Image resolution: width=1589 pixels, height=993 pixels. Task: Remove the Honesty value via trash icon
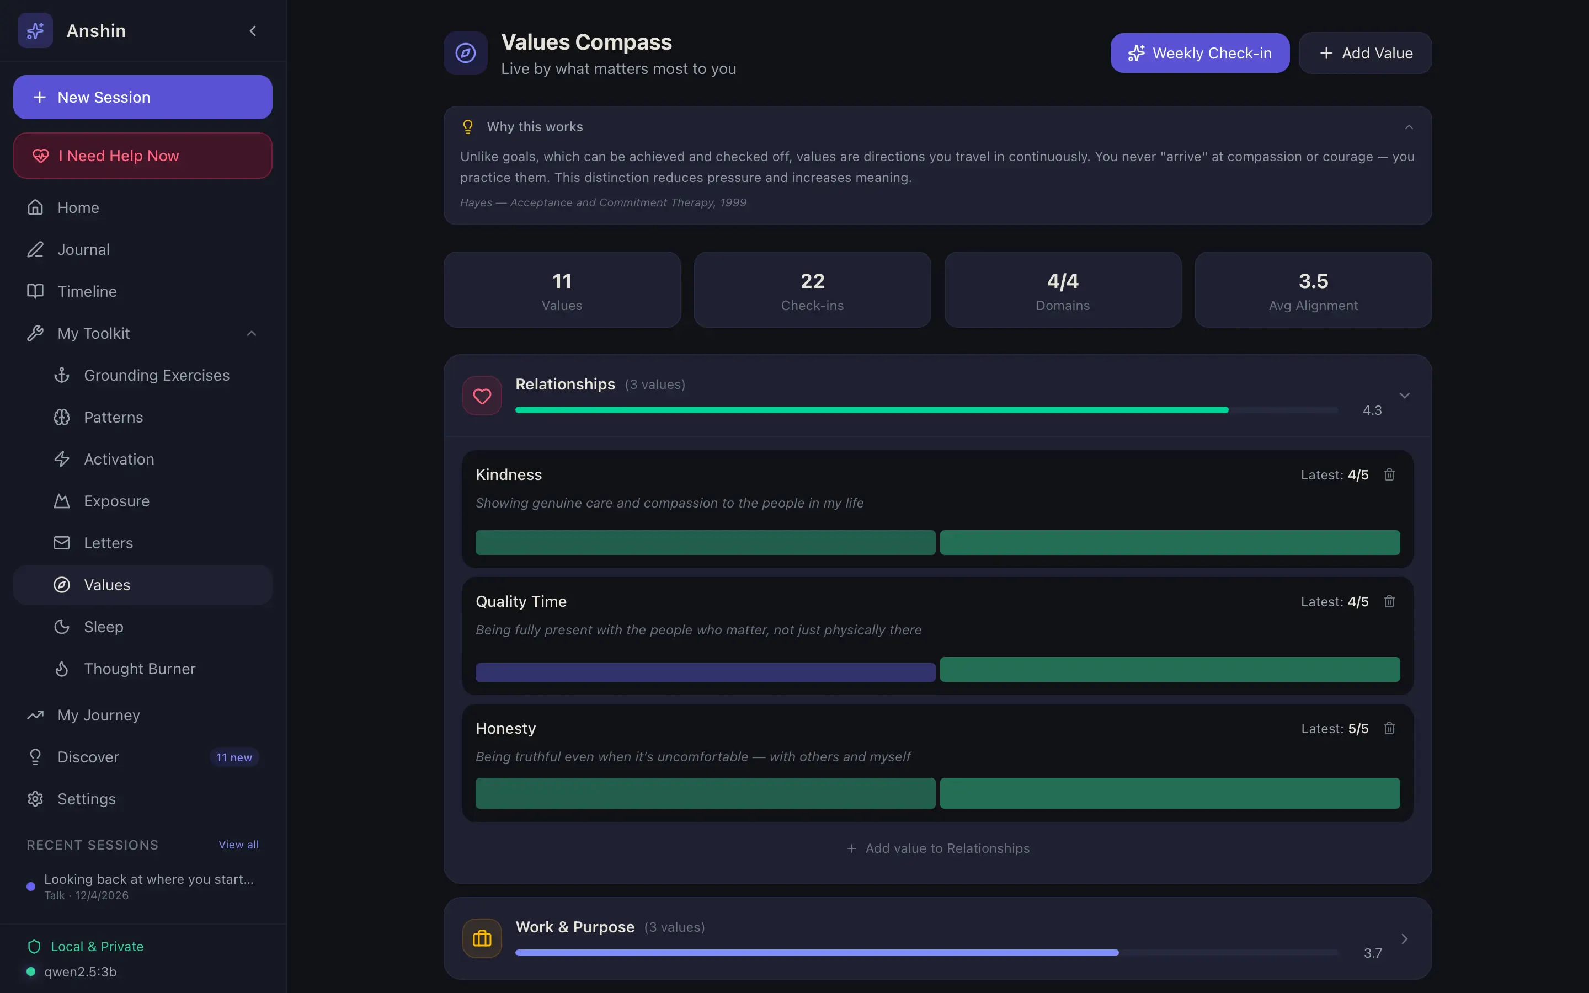point(1389,728)
